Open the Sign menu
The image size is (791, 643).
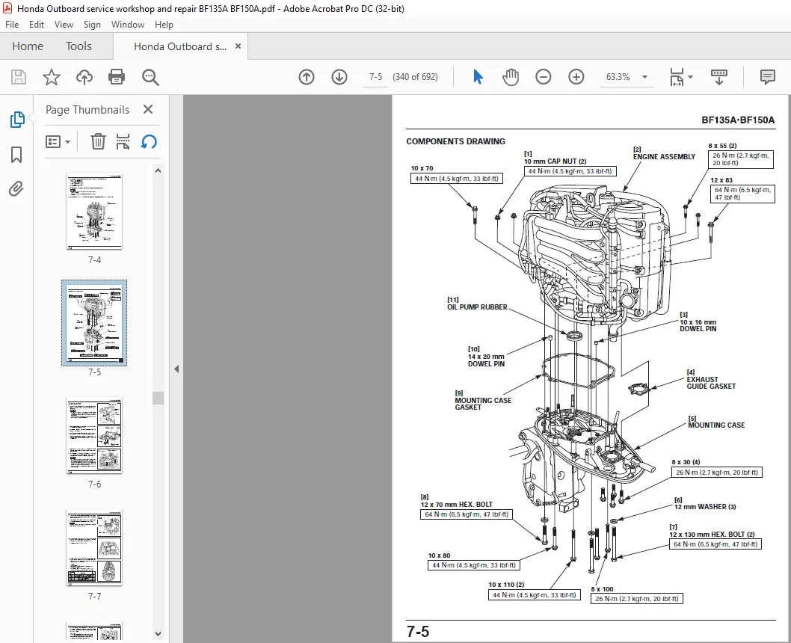(92, 24)
